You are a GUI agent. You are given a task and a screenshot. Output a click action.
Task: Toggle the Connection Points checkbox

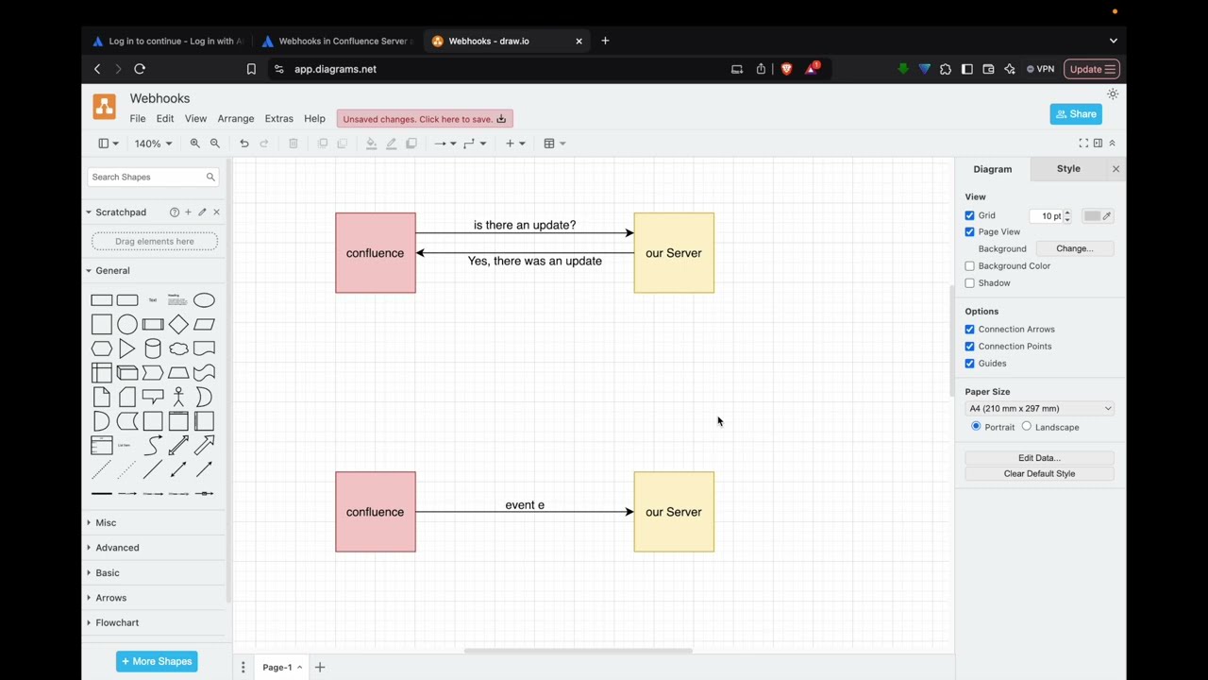[x=969, y=347]
